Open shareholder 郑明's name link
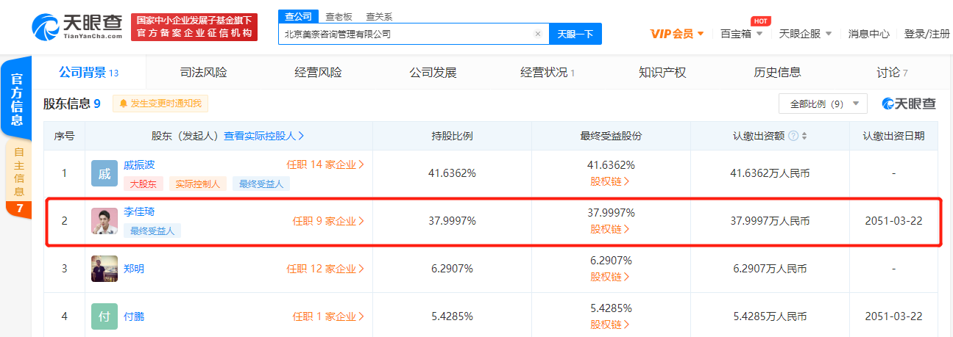The height and width of the screenshot is (337, 953). [x=135, y=269]
